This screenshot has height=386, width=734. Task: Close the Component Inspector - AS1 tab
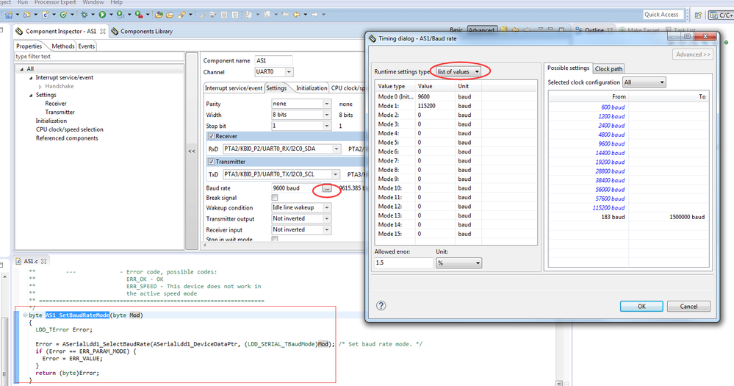coord(103,32)
